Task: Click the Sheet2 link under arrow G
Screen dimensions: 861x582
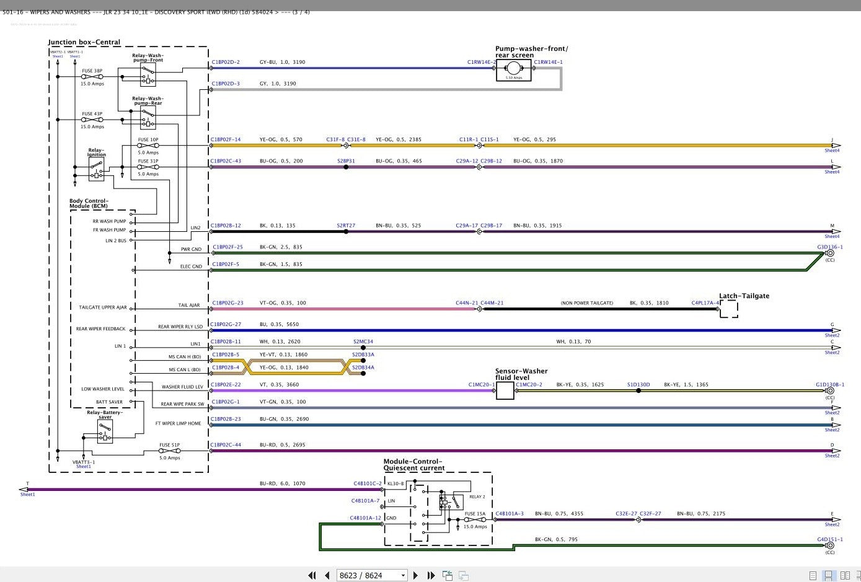Action: tap(832, 335)
